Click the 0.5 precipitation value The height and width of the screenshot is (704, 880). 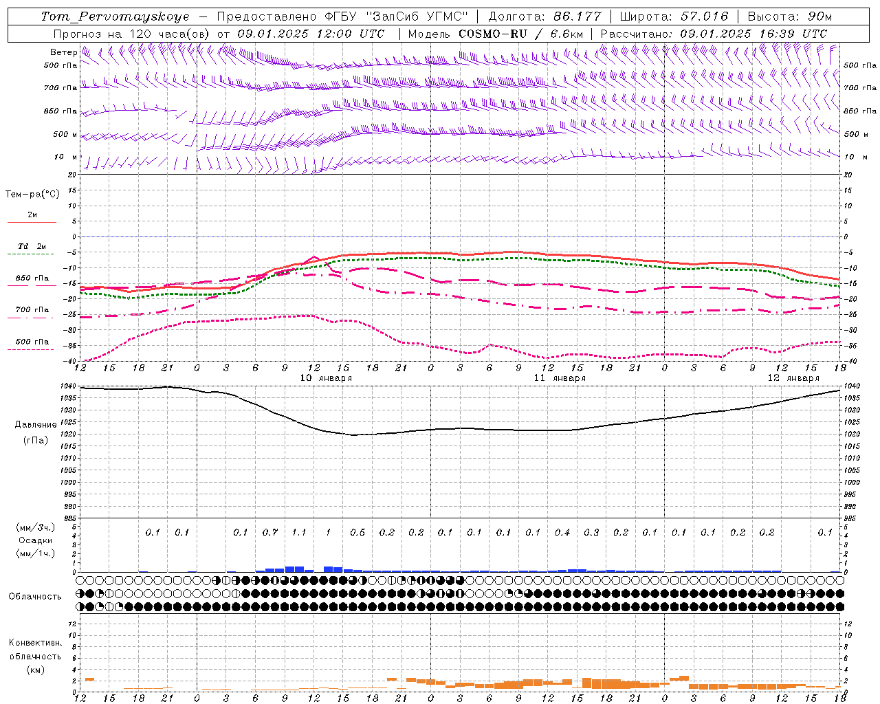(x=357, y=532)
